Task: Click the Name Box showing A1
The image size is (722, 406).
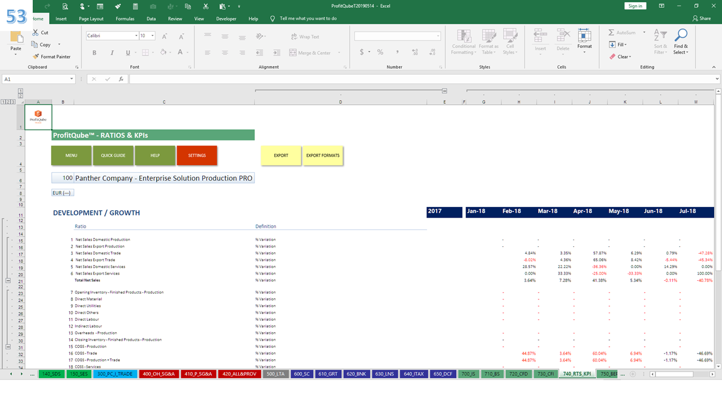Action: [x=37, y=80]
